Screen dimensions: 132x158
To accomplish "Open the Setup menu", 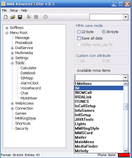I will 14,10.
